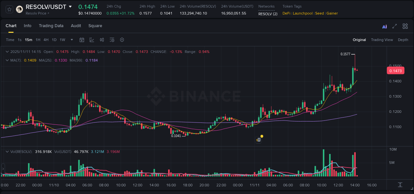Collapse the moving average indicator row
414x194 pixels.
(x=7, y=60)
